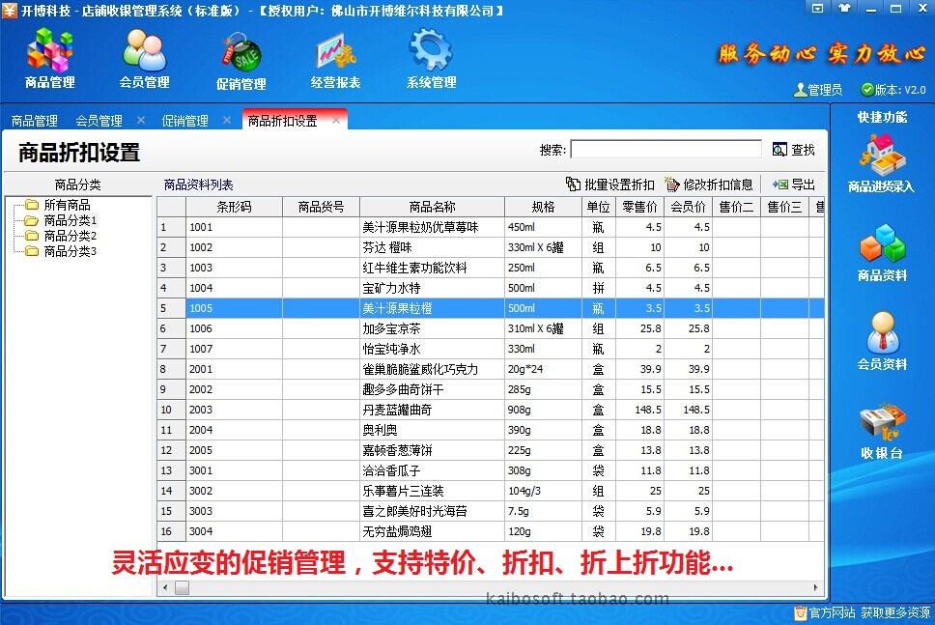Open 经营报表 chart icon
The height and width of the screenshot is (625, 935).
[x=335, y=60]
